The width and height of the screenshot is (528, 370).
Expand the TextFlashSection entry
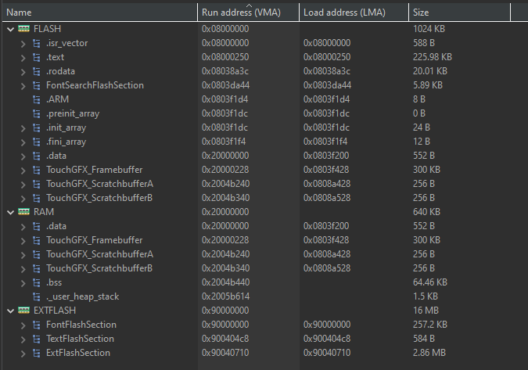pos(23,339)
